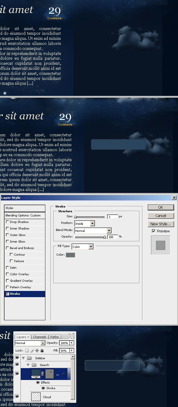The image size is (178, 407).
Task: Select Blending Options: Custom
Action: pos(25,216)
